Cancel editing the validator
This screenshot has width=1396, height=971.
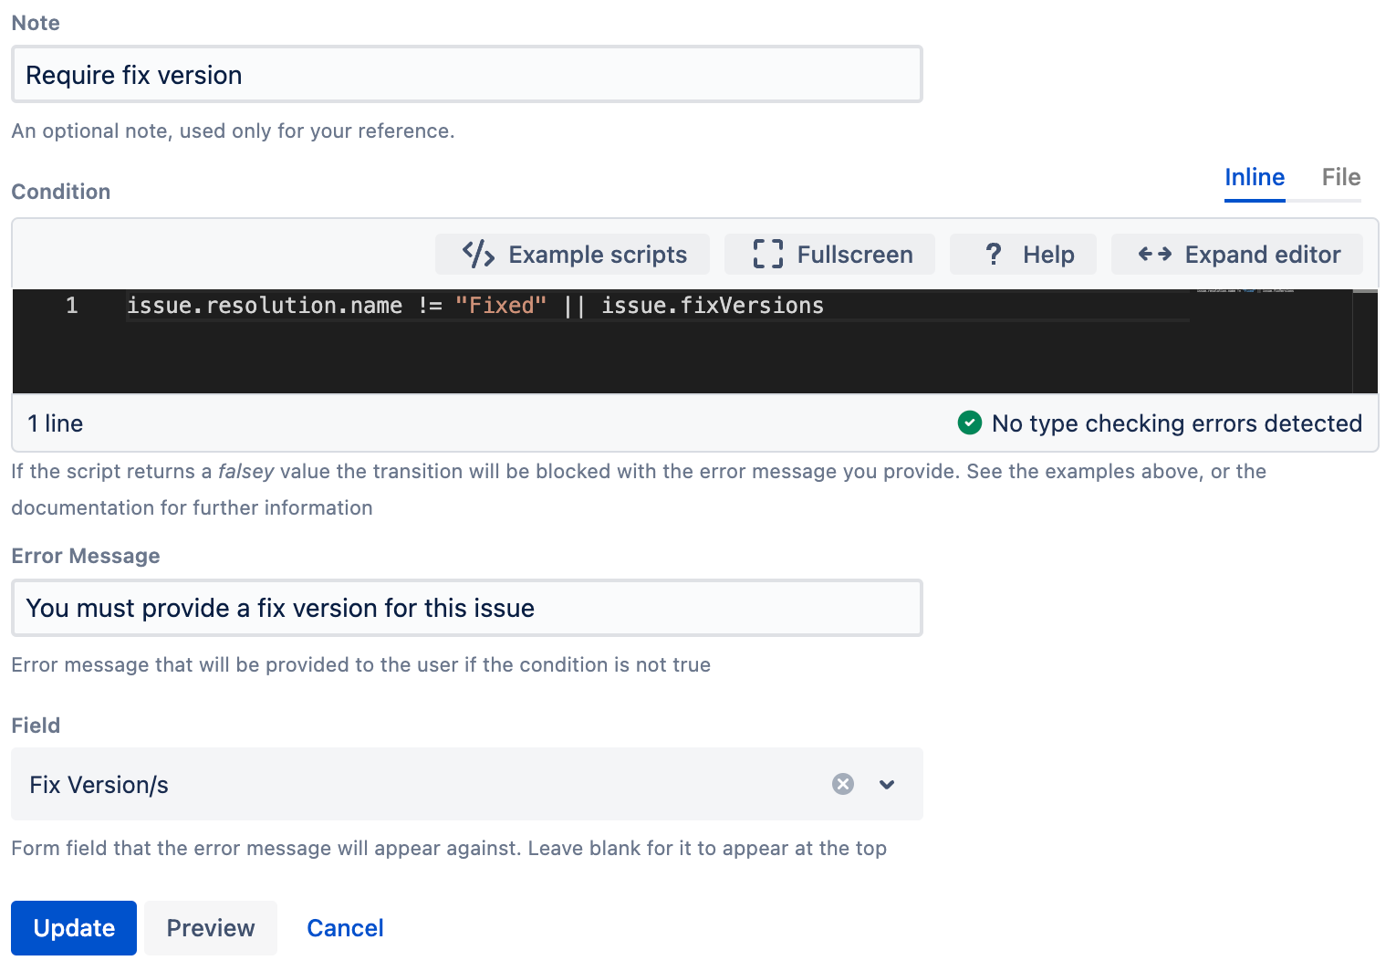coord(345,928)
